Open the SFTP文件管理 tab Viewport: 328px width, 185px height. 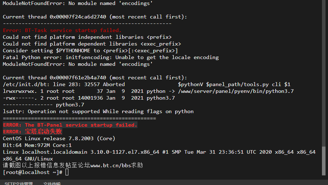click(x=19, y=183)
